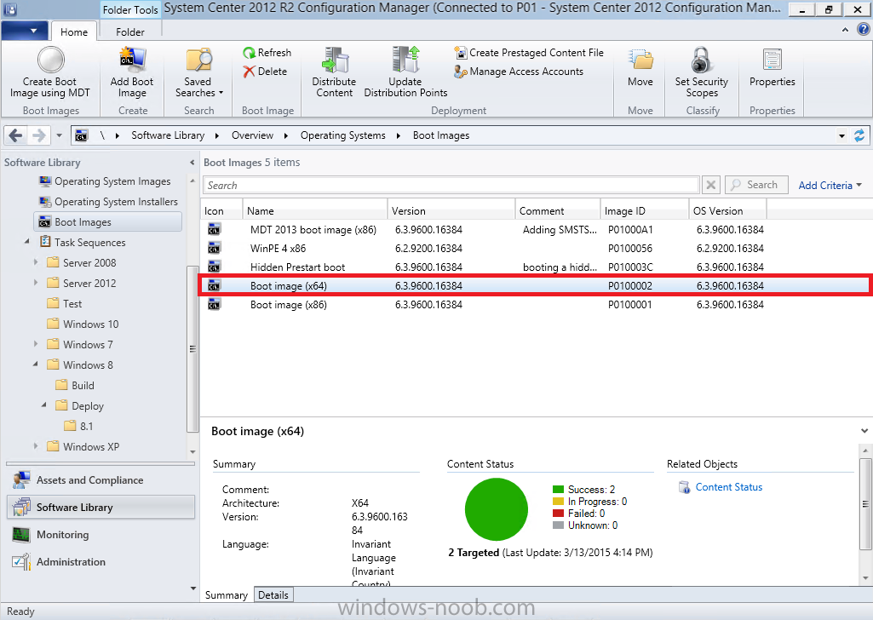
Task: Expand the Windows 7 folder
Action: 36,344
